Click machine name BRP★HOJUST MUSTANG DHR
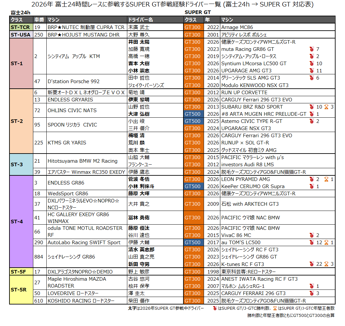 tap(84, 35)
